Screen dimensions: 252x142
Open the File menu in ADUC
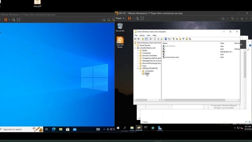[x=136, y=35]
